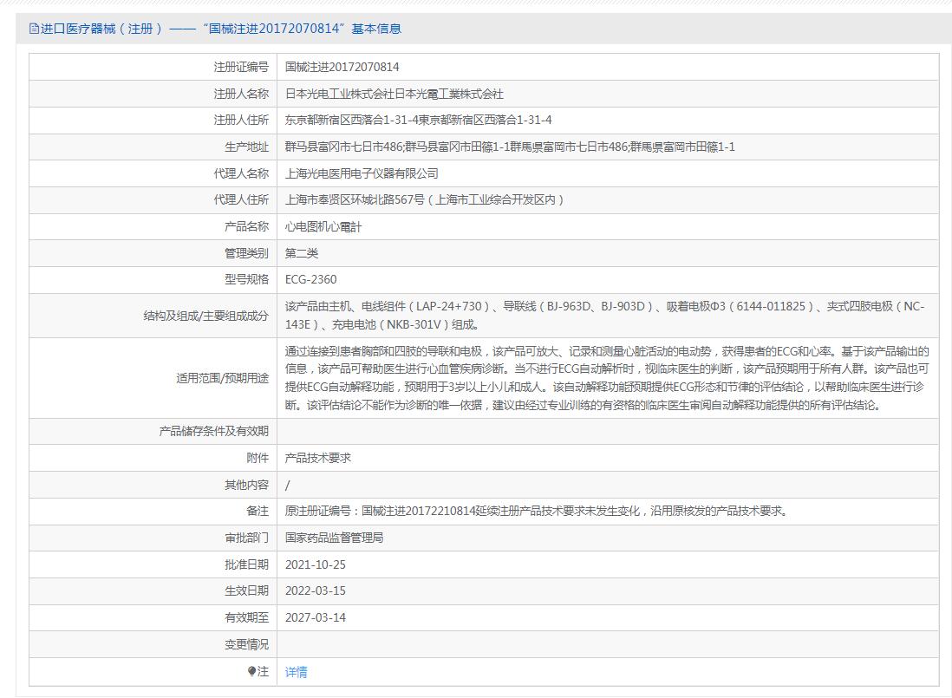Image resolution: width=952 pixels, height=698 pixels.
Task: Select the model specification ECG-2360
Action: click(x=310, y=279)
